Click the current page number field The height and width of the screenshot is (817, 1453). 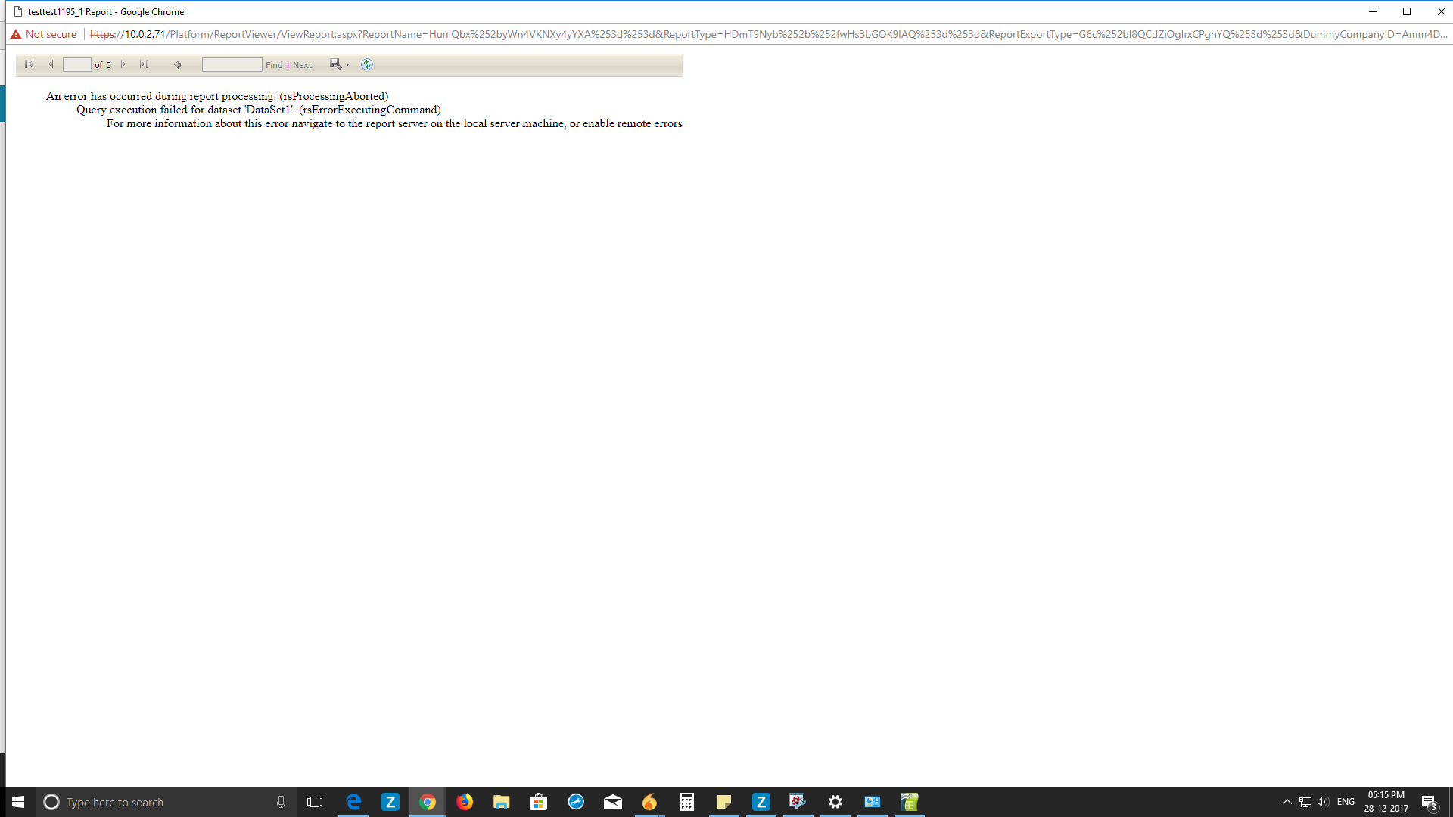[x=76, y=65]
